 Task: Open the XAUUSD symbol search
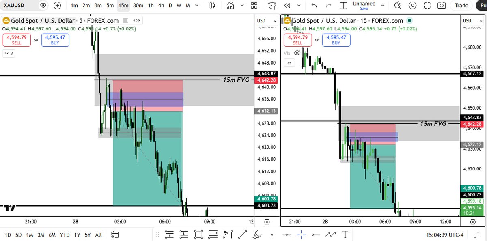click(14, 6)
